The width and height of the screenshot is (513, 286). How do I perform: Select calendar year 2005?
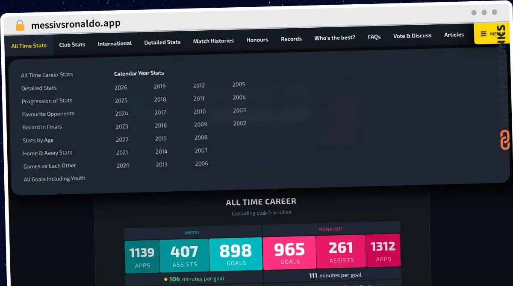(x=239, y=85)
